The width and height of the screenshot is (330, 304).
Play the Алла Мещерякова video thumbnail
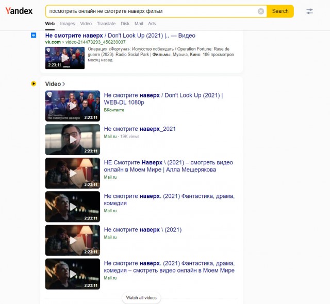tap(73, 173)
